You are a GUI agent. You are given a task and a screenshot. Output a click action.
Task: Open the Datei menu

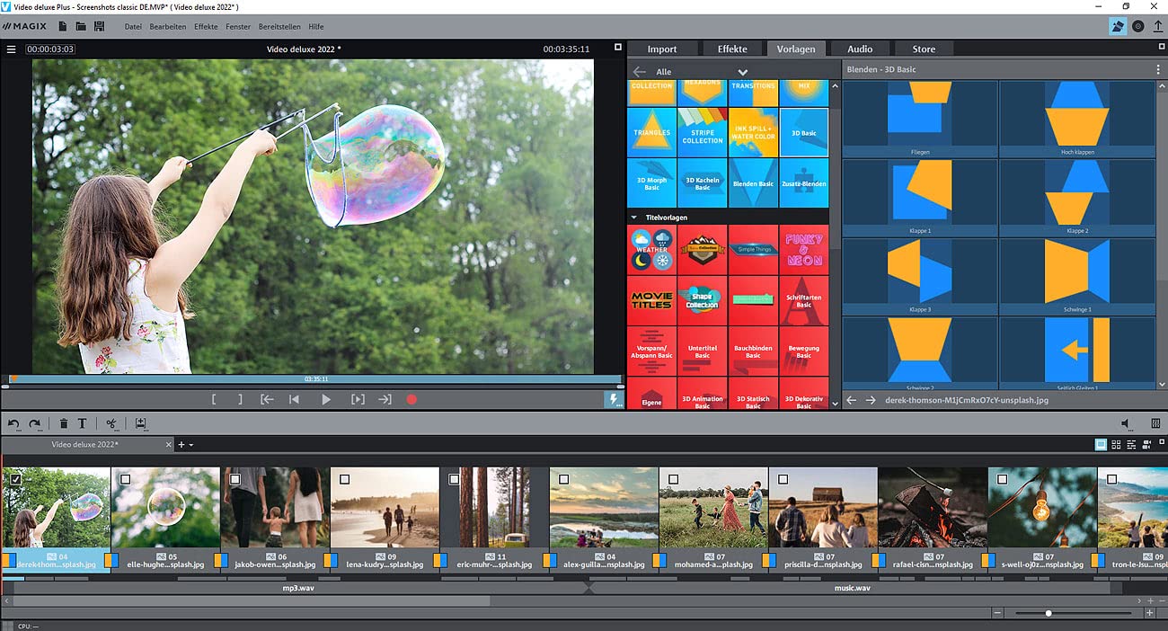point(133,26)
